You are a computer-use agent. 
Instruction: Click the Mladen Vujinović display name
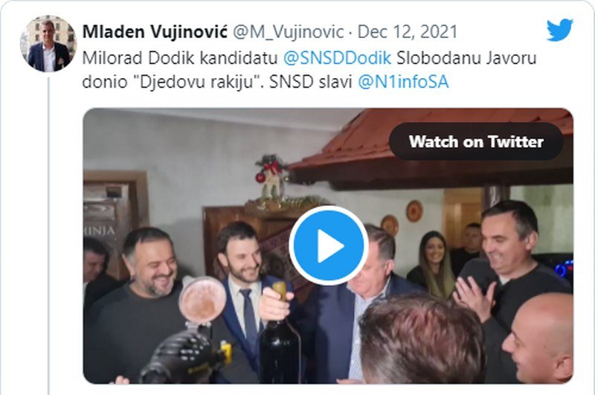tap(155, 32)
